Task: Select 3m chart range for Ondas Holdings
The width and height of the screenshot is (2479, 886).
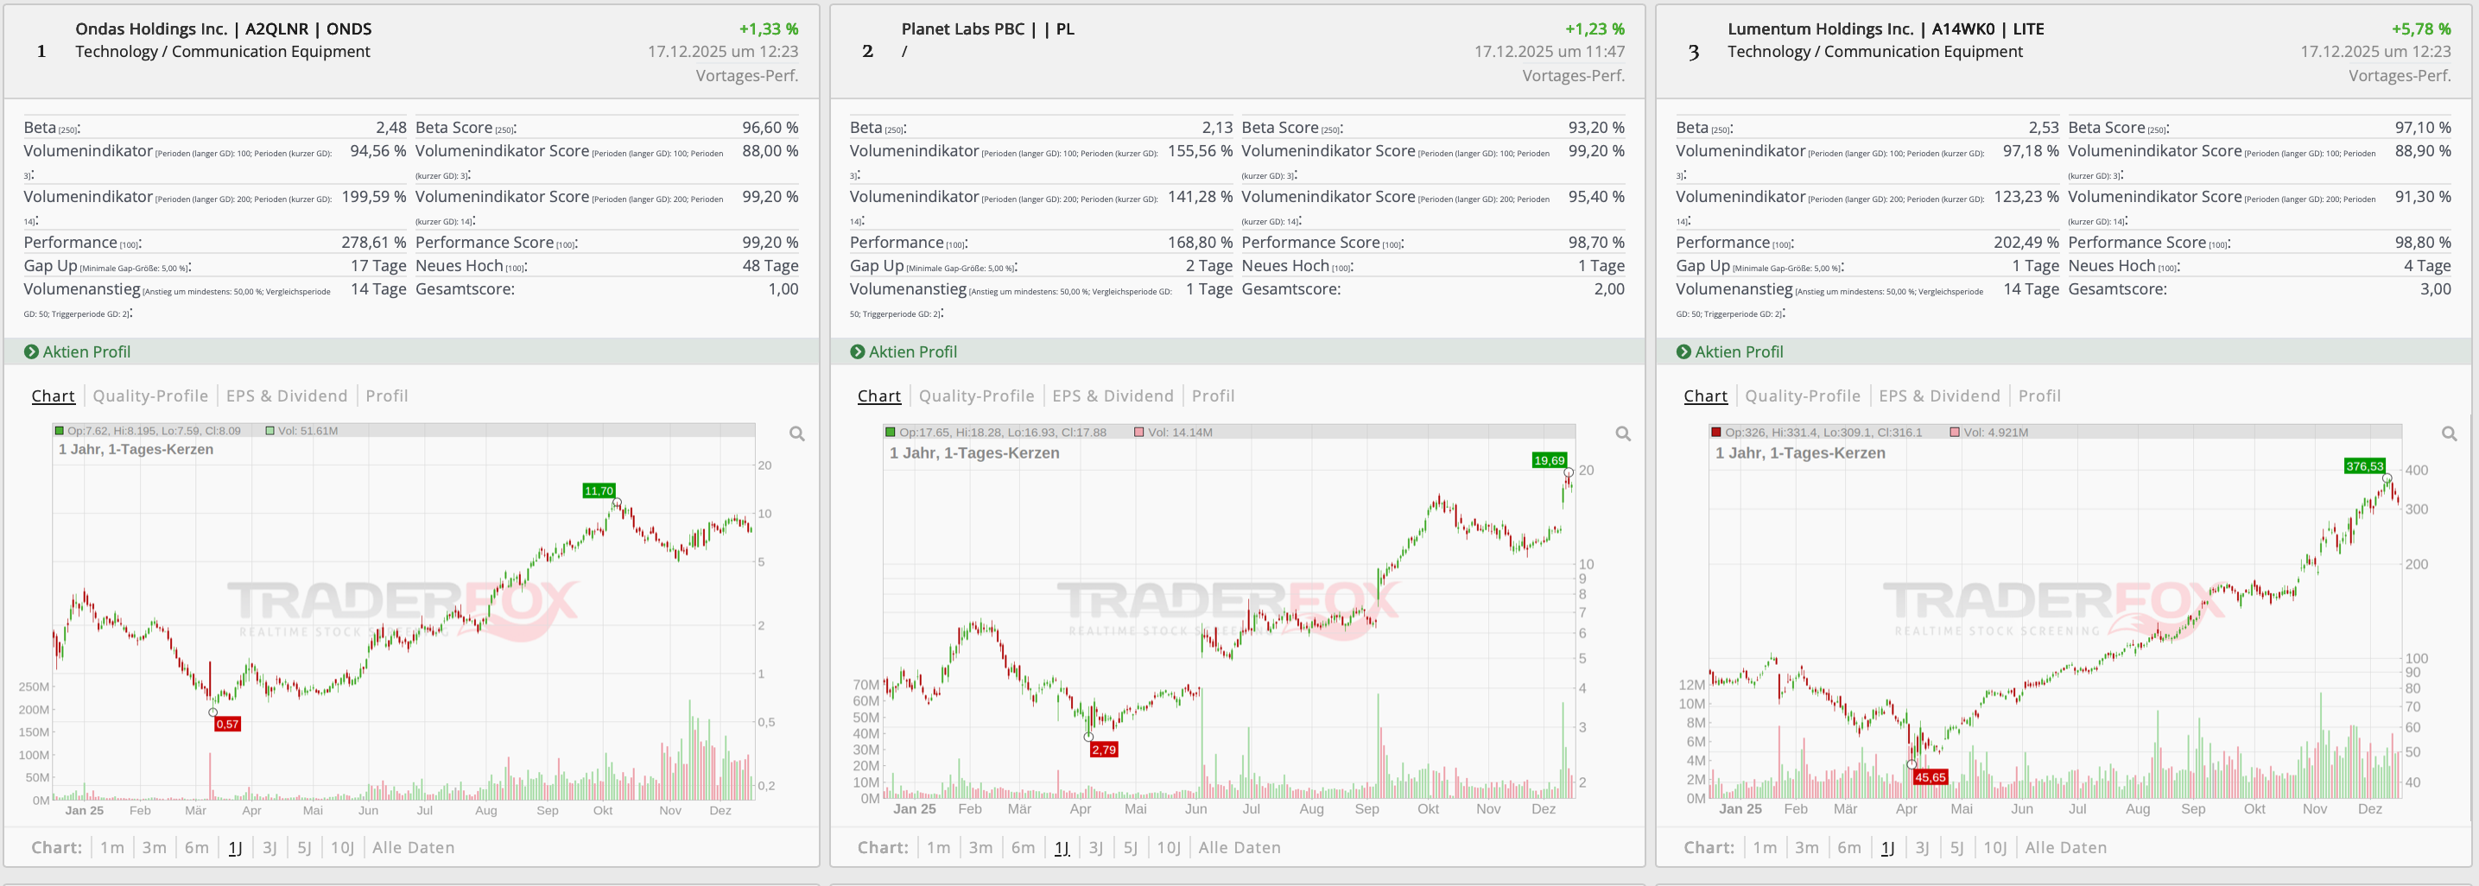Action: click(x=154, y=847)
